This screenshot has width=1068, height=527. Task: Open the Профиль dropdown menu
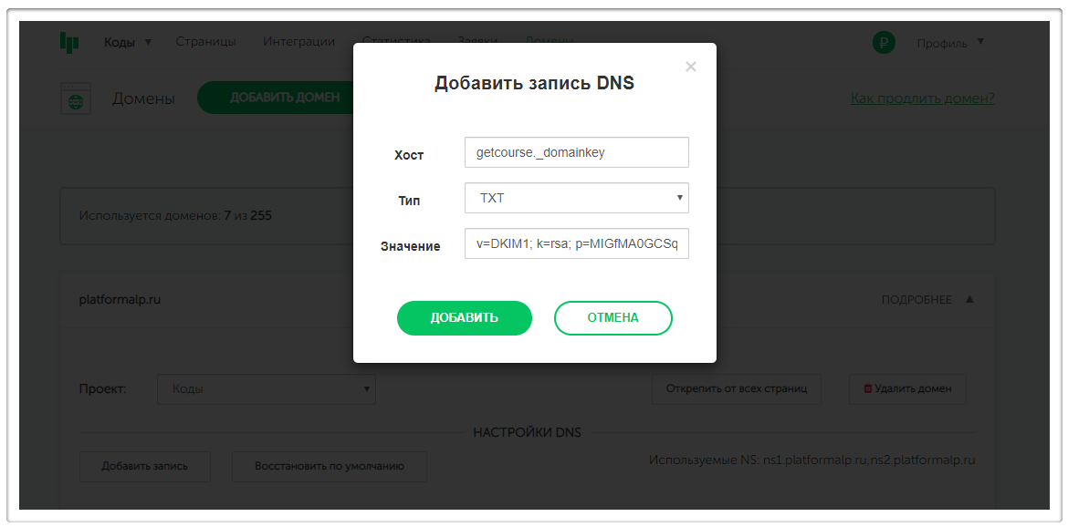pyautogui.click(x=950, y=43)
